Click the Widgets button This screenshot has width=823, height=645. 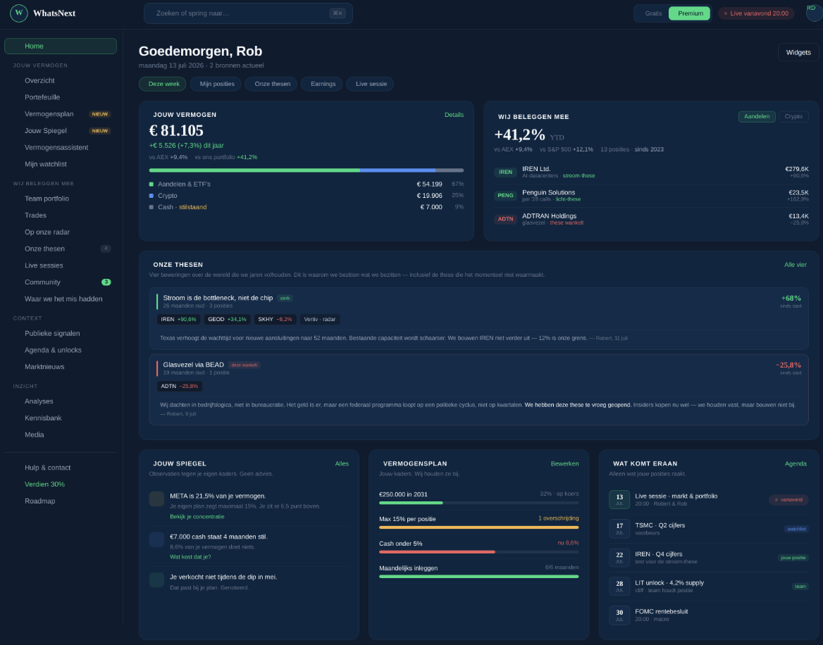click(x=798, y=52)
